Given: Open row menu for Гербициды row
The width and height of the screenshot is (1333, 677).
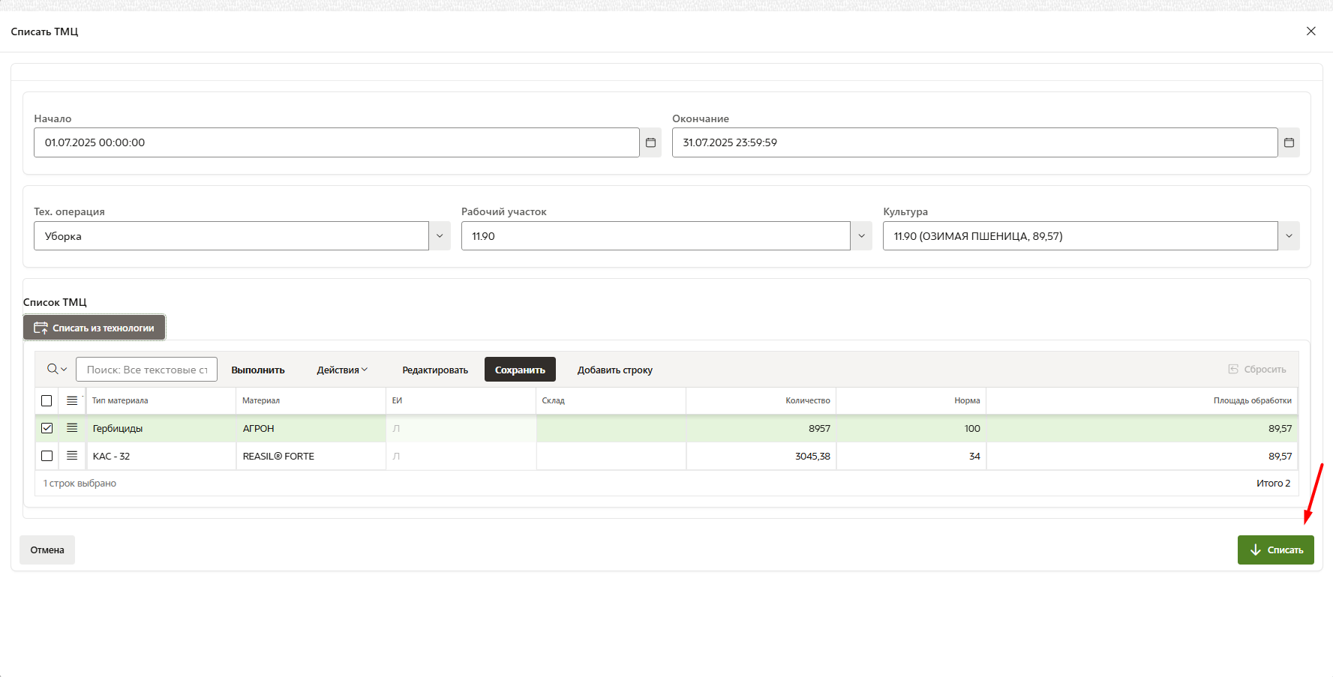Looking at the screenshot, I should click(72, 428).
